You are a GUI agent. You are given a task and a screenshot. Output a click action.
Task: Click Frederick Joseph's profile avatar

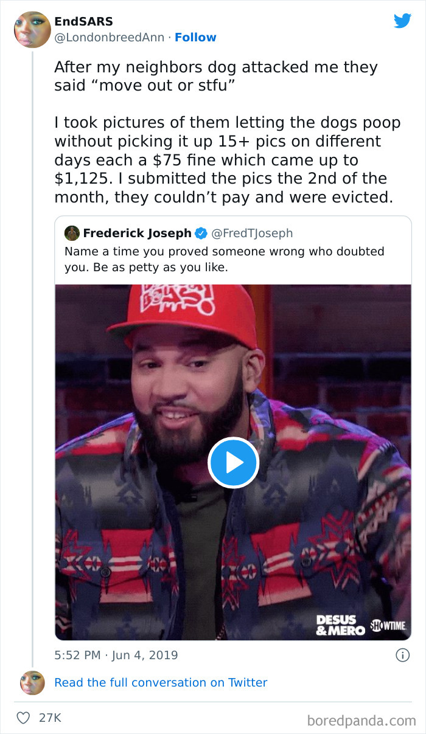coord(73,232)
